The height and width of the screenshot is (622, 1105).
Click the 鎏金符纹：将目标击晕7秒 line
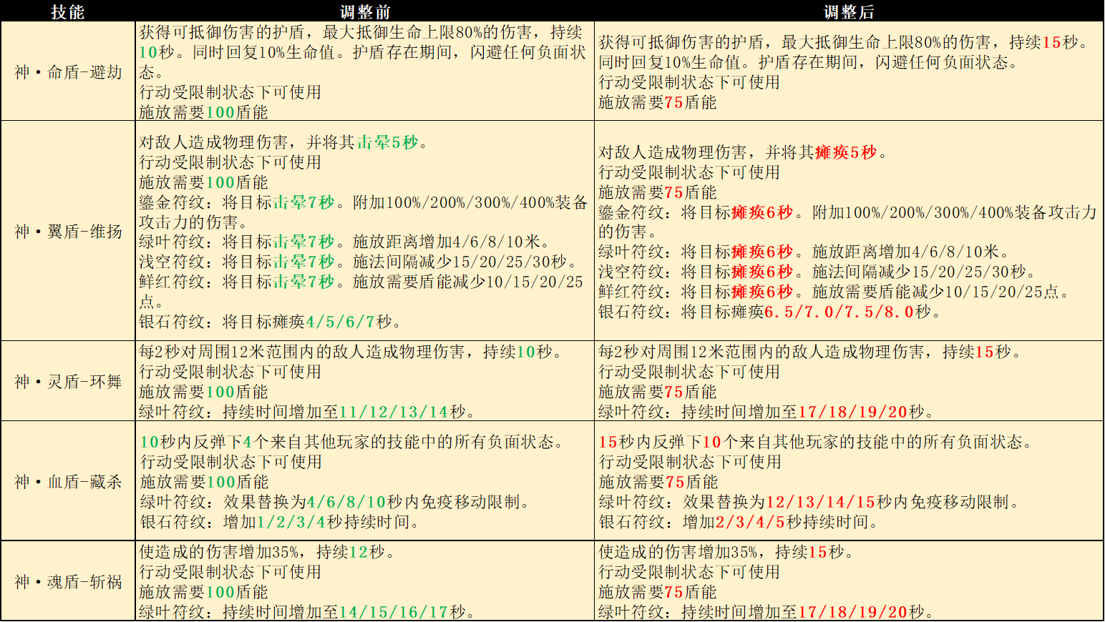[363, 212]
